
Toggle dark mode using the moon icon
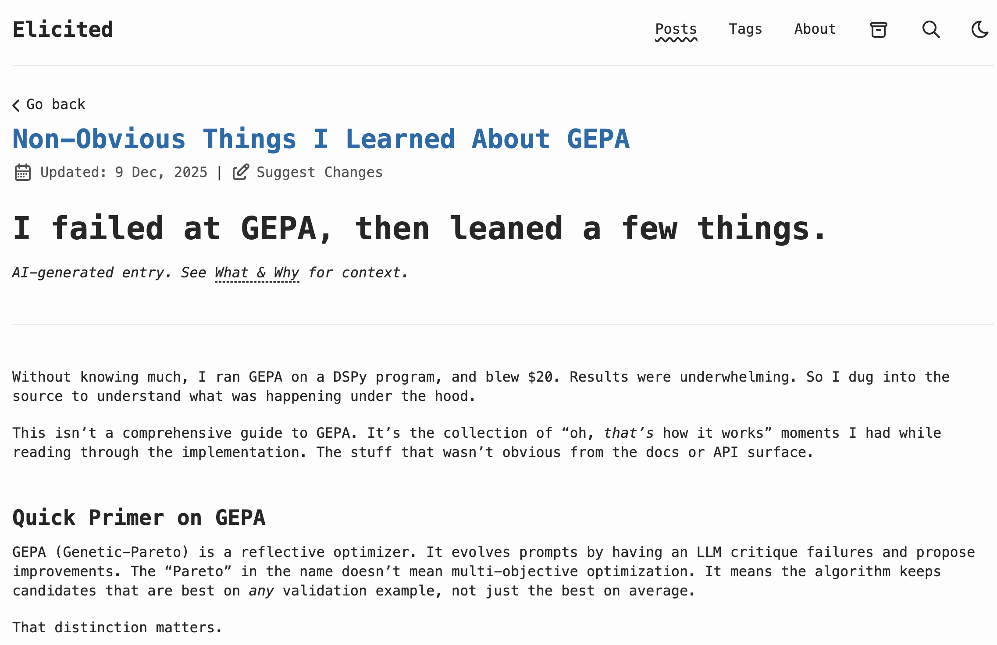pyautogui.click(x=980, y=29)
